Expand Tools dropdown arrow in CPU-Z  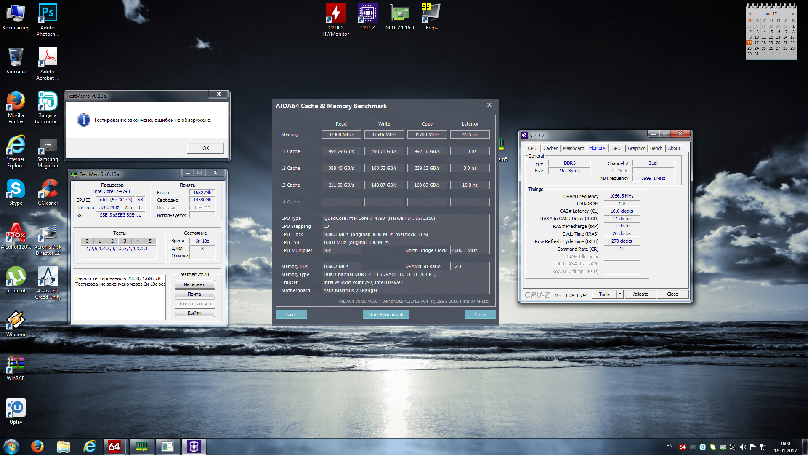(619, 294)
